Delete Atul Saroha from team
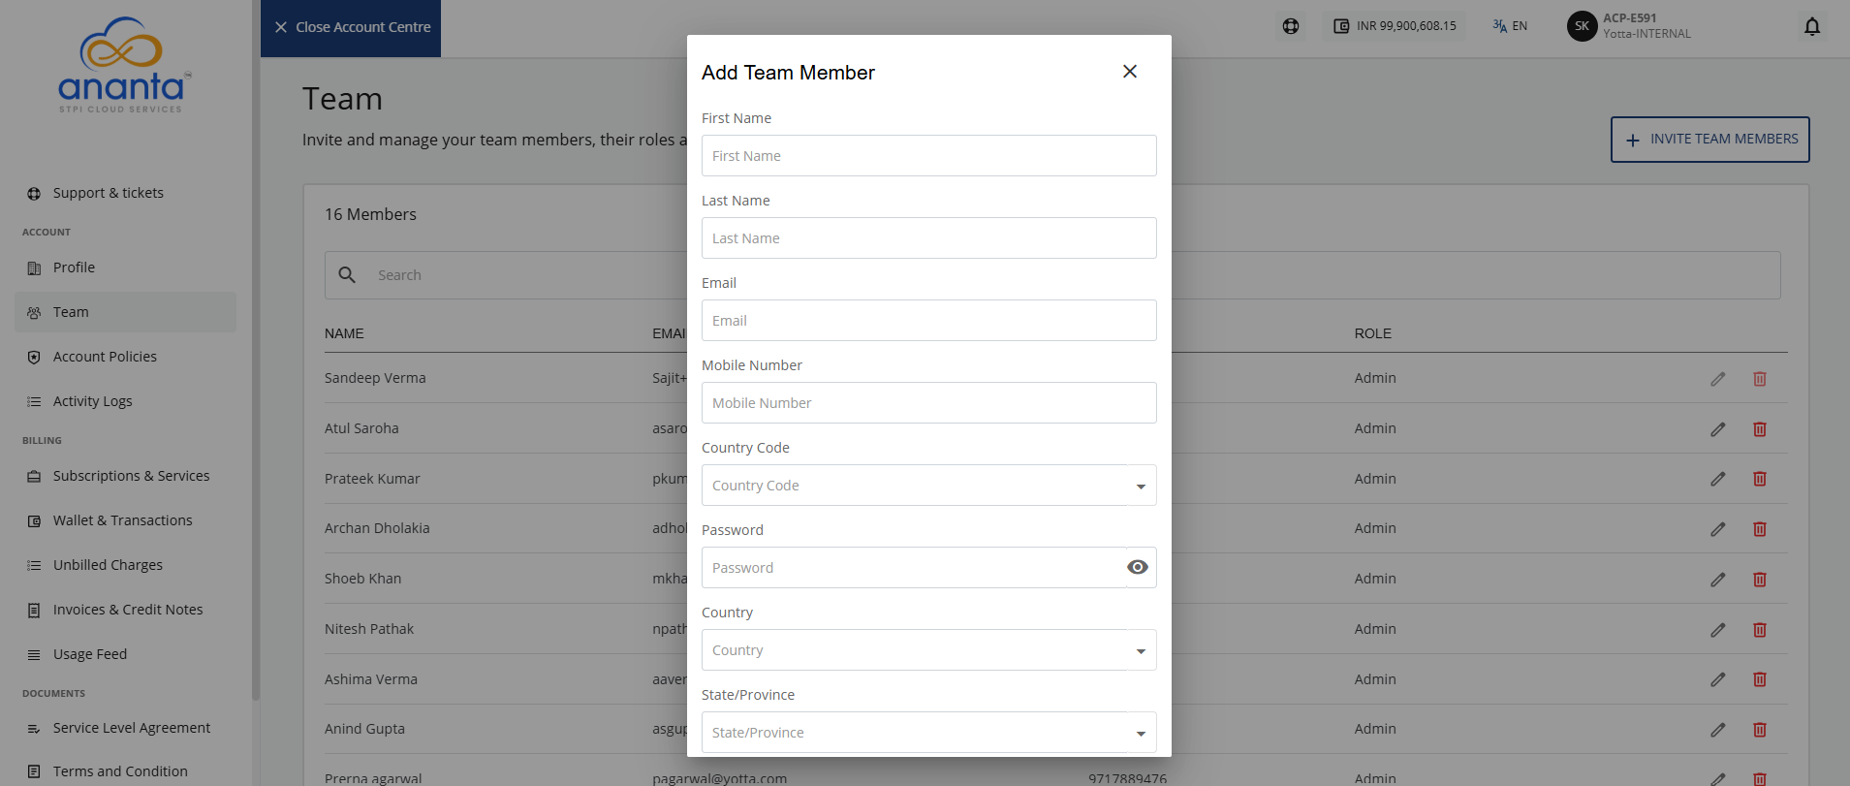This screenshot has height=786, width=1850. coord(1760,429)
